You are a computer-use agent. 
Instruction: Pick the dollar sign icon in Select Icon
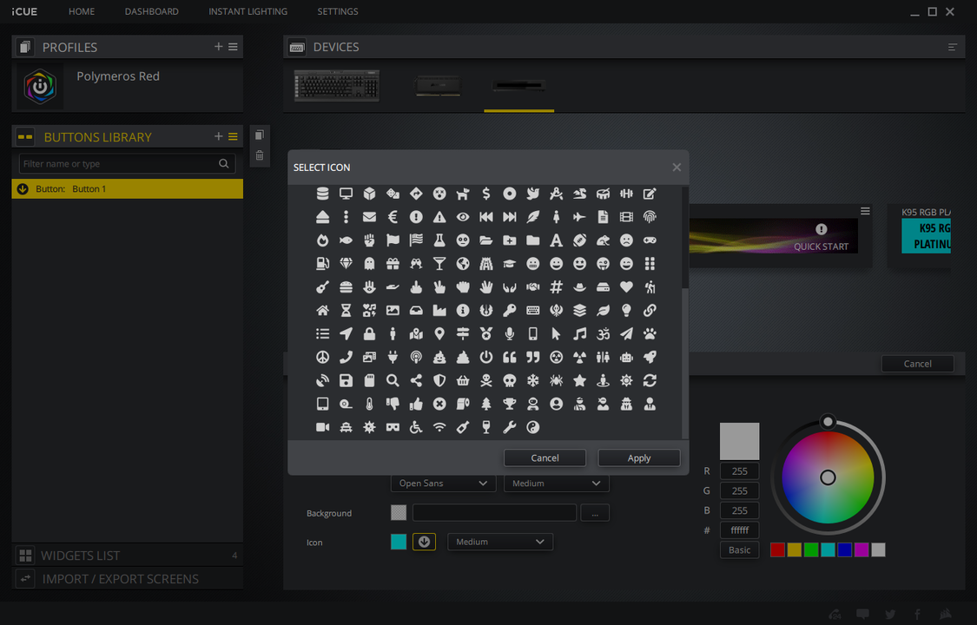[486, 194]
